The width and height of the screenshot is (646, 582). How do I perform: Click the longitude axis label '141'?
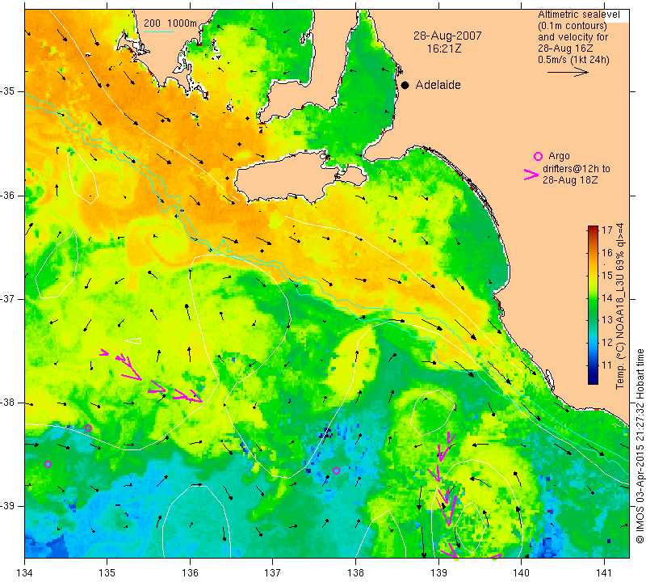(604, 573)
